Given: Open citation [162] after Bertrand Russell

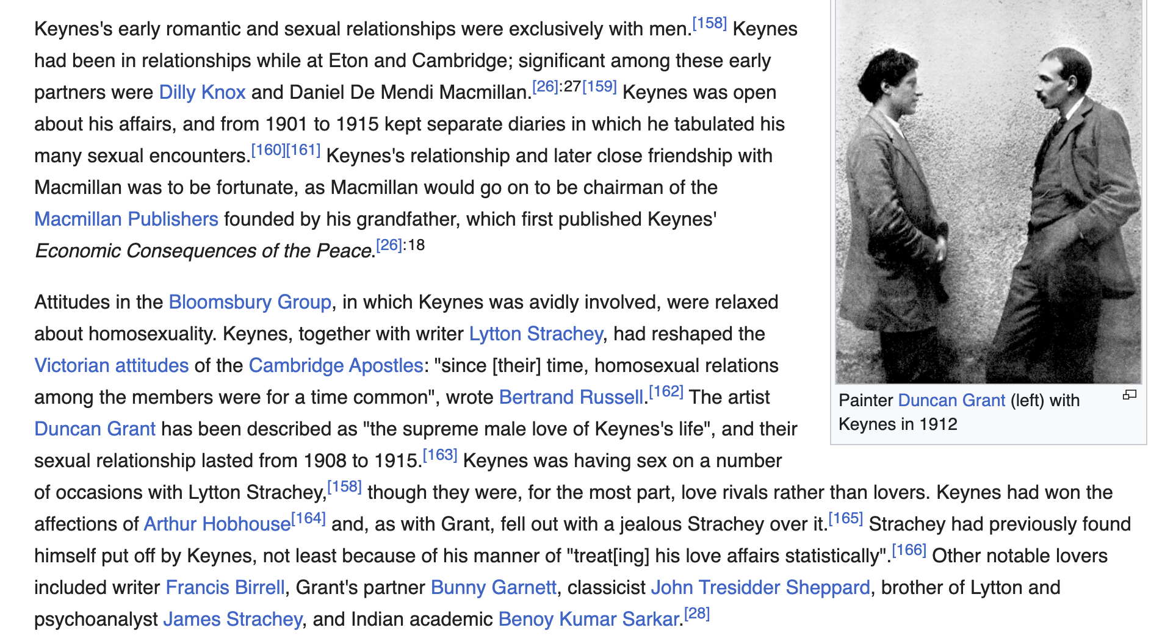Looking at the screenshot, I should coord(666,392).
